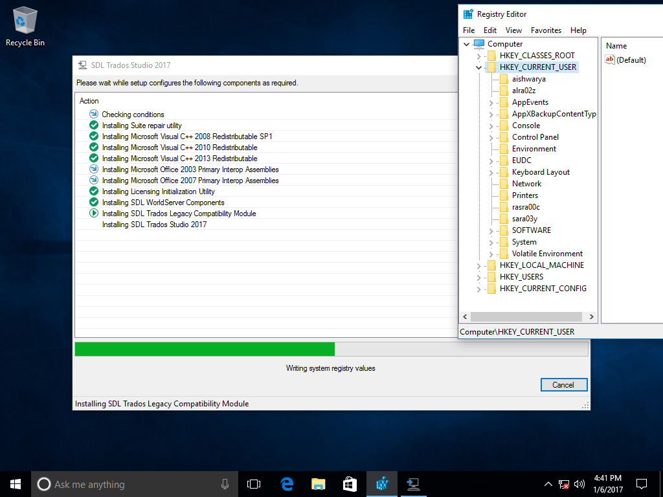Open File Explorer from the taskbar
Screen dimensions: 663x497
(319, 484)
